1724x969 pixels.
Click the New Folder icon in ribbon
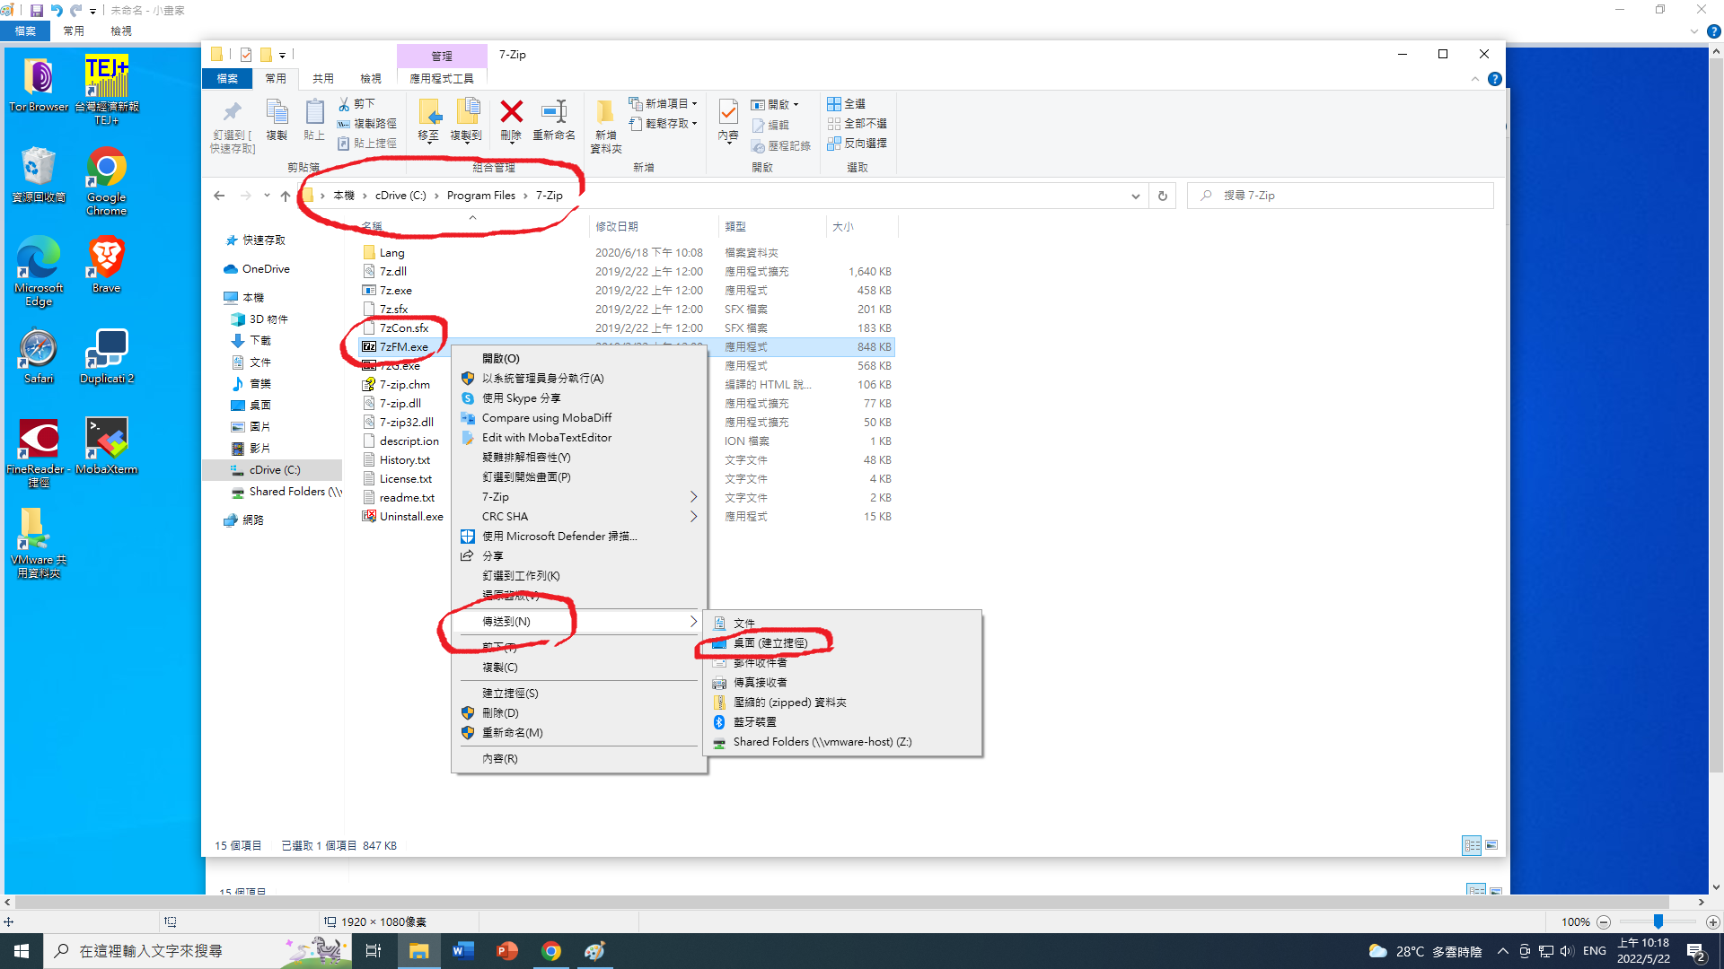[605, 114]
